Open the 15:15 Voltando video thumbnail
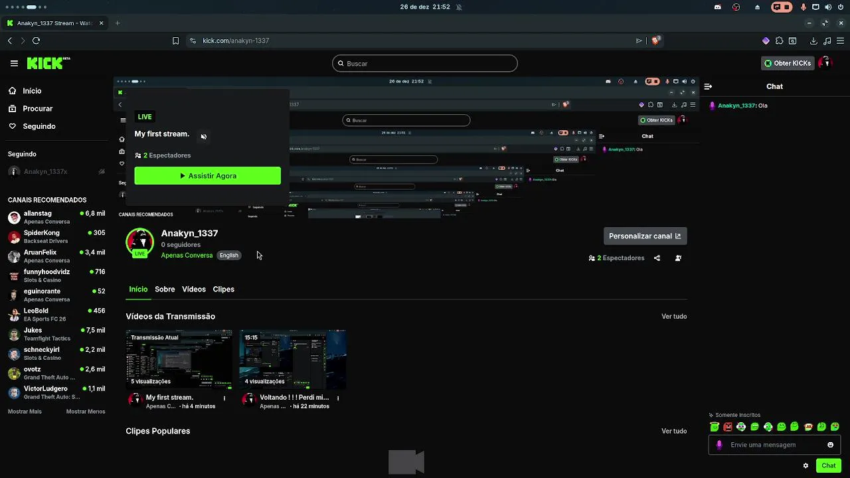 point(293,359)
